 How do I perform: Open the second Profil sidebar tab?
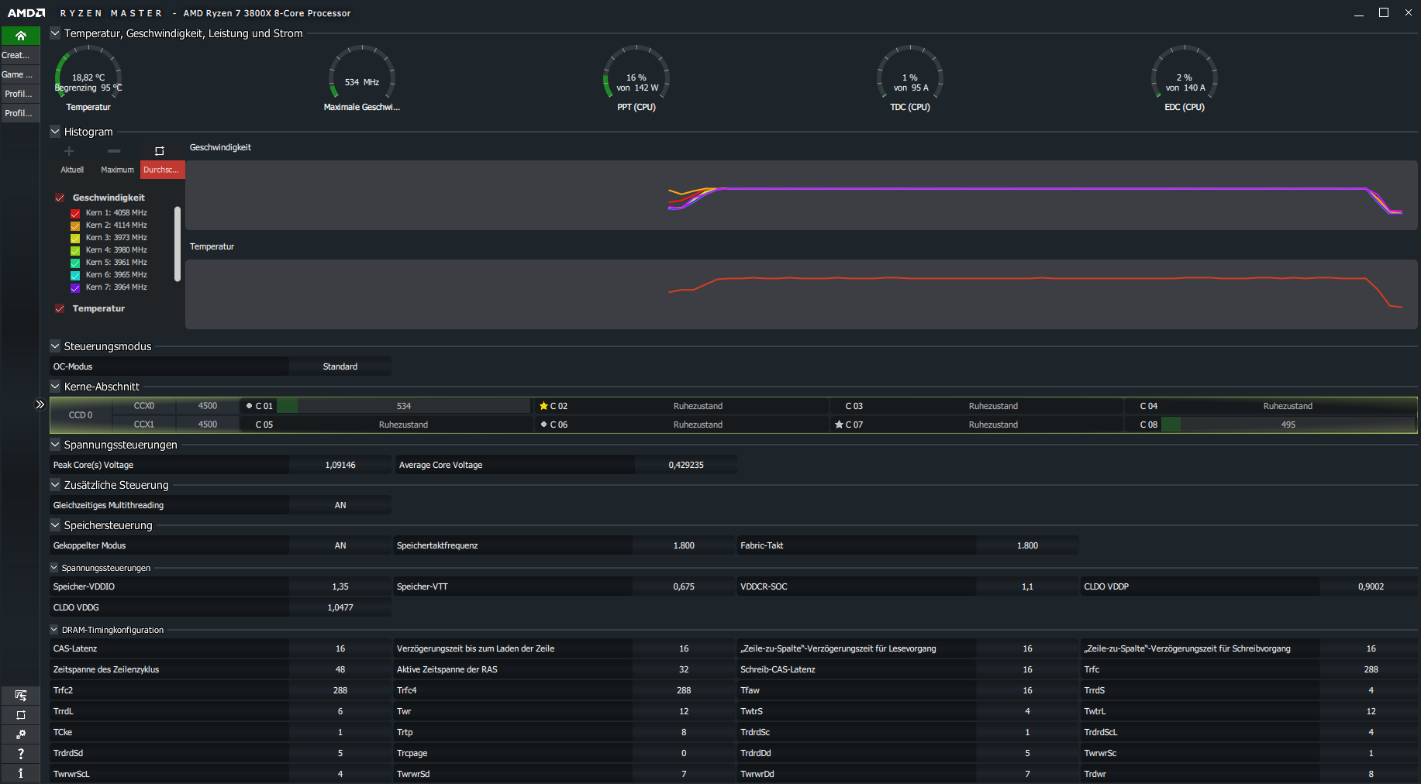[20, 113]
